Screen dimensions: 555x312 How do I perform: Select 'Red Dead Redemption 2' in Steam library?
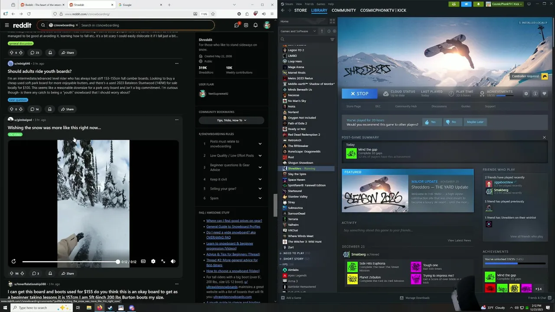304,135
